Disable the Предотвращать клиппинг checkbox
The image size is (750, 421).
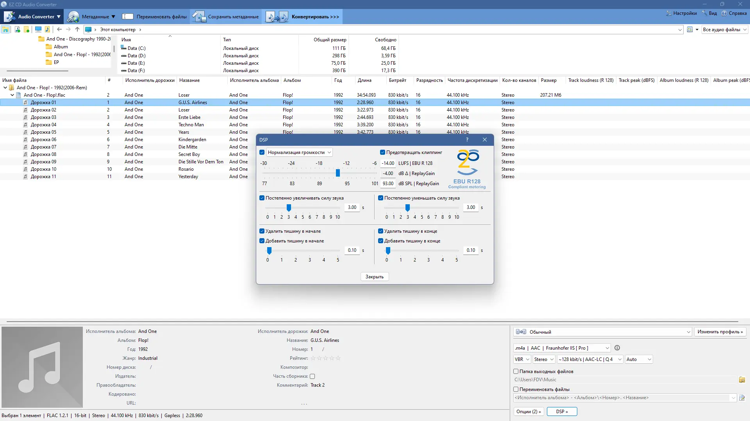(382, 152)
